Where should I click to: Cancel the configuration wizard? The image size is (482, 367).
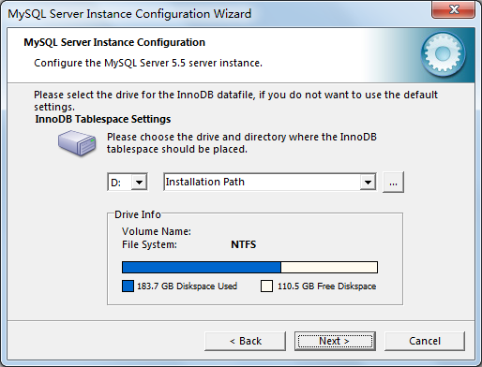[425, 341]
